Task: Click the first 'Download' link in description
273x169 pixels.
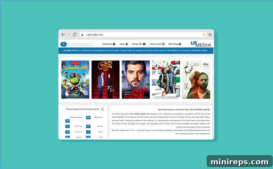Action: [x=115, y=130]
